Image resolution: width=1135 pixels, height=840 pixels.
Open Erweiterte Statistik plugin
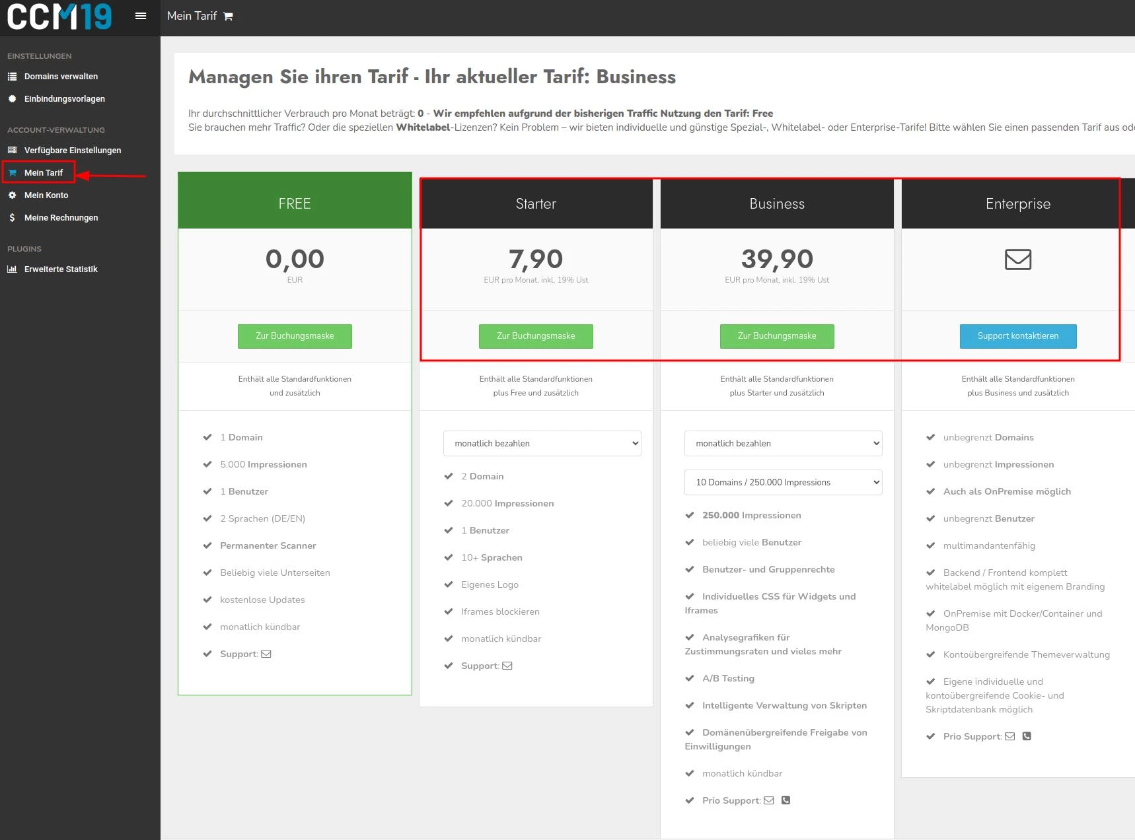61,269
